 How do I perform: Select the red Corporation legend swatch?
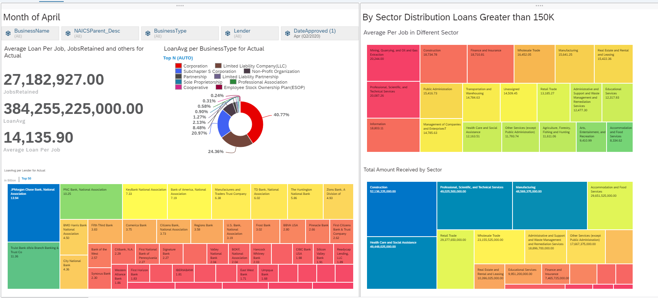[x=179, y=66]
